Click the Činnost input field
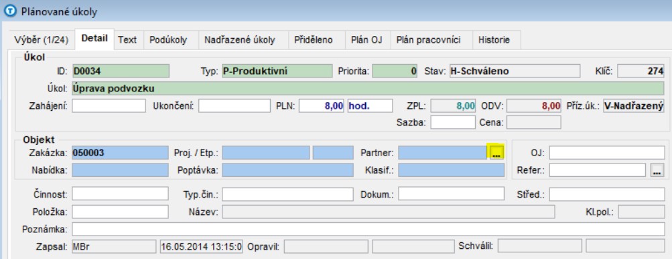This screenshot has height=259, width=672. (x=120, y=194)
